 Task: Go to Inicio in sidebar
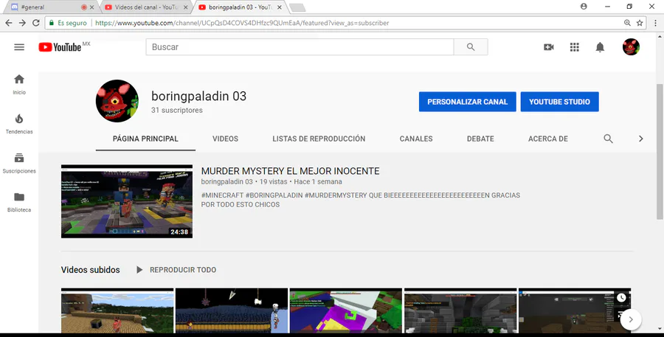(19, 84)
